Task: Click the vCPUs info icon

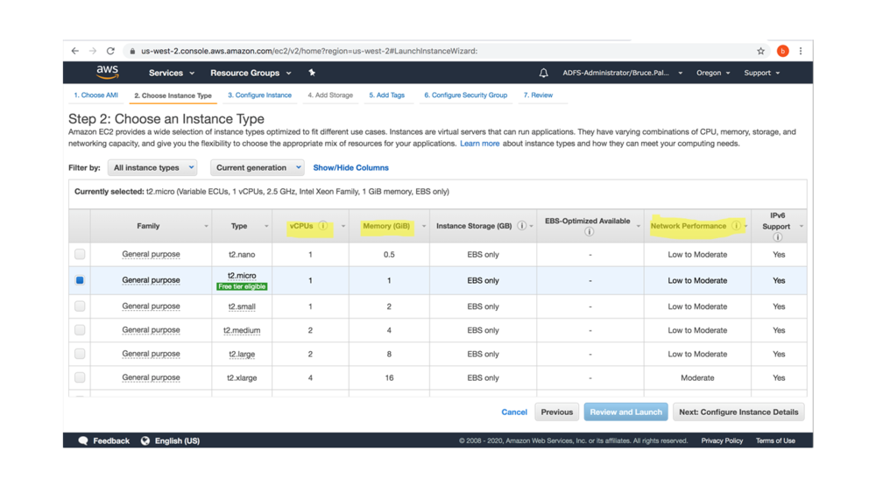Action: [x=323, y=226]
